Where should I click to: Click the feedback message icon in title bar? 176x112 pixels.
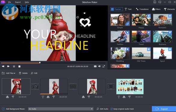coord(160,2)
